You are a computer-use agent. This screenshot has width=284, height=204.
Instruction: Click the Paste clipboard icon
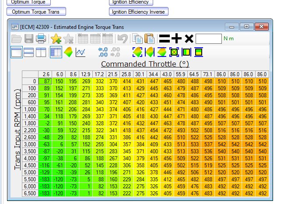click(x=149, y=39)
